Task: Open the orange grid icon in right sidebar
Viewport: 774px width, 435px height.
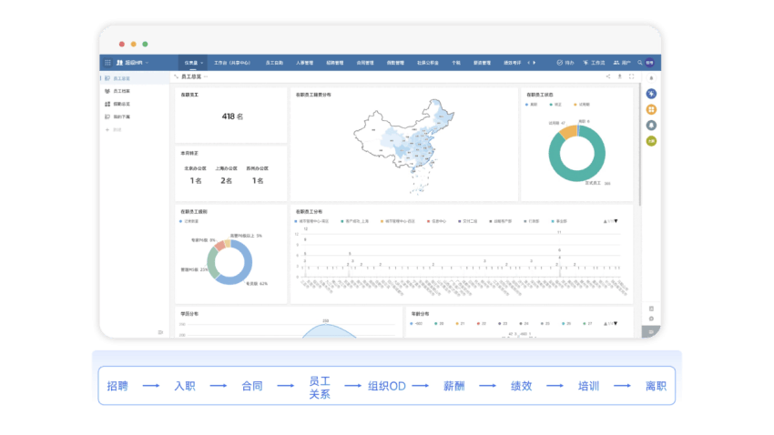Action: click(652, 109)
